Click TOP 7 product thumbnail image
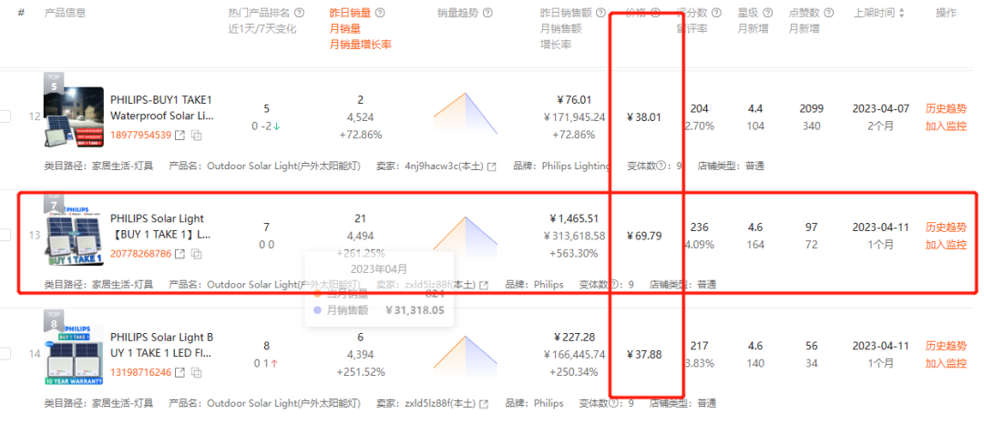The width and height of the screenshot is (984, 424). [x=74, y=235]
